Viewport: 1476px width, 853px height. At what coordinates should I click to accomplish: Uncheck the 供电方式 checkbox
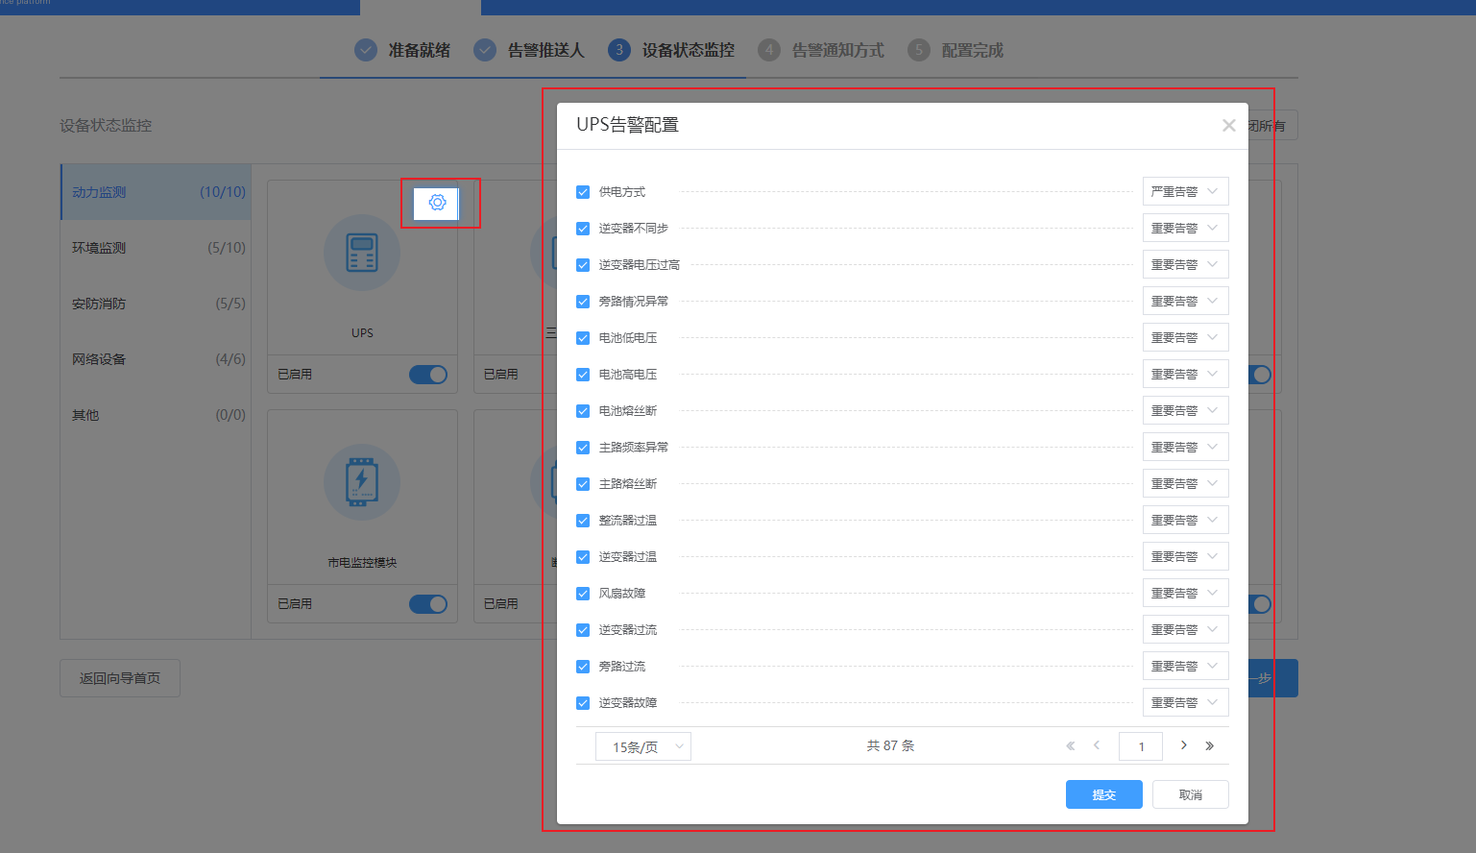pyautogui.click(x=583, y=192)
